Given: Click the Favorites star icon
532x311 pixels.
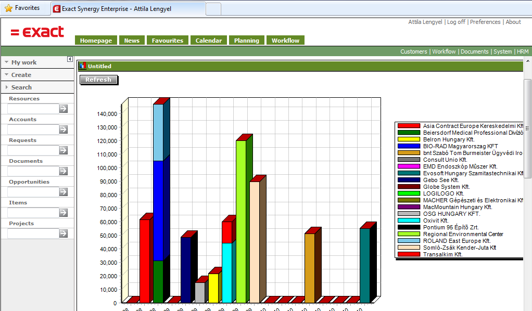Looking at the screenshot, I should pos(8,8).
